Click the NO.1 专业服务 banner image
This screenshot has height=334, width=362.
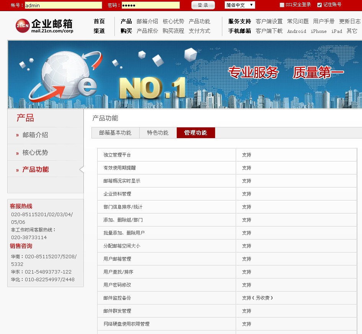185,74
